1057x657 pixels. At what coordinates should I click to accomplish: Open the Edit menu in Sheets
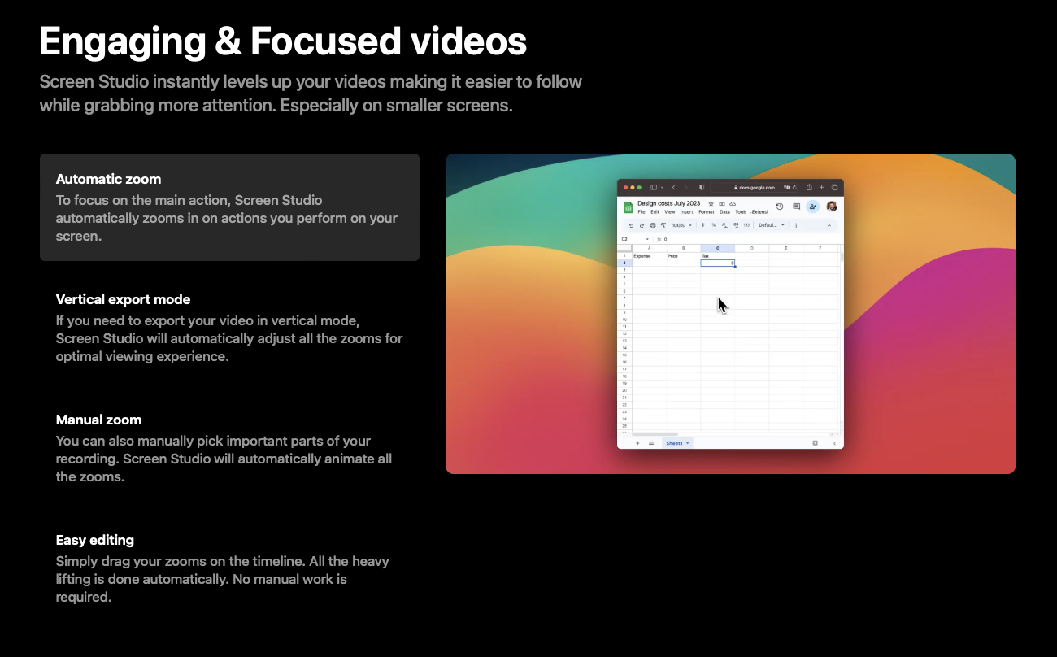(655, 212)
